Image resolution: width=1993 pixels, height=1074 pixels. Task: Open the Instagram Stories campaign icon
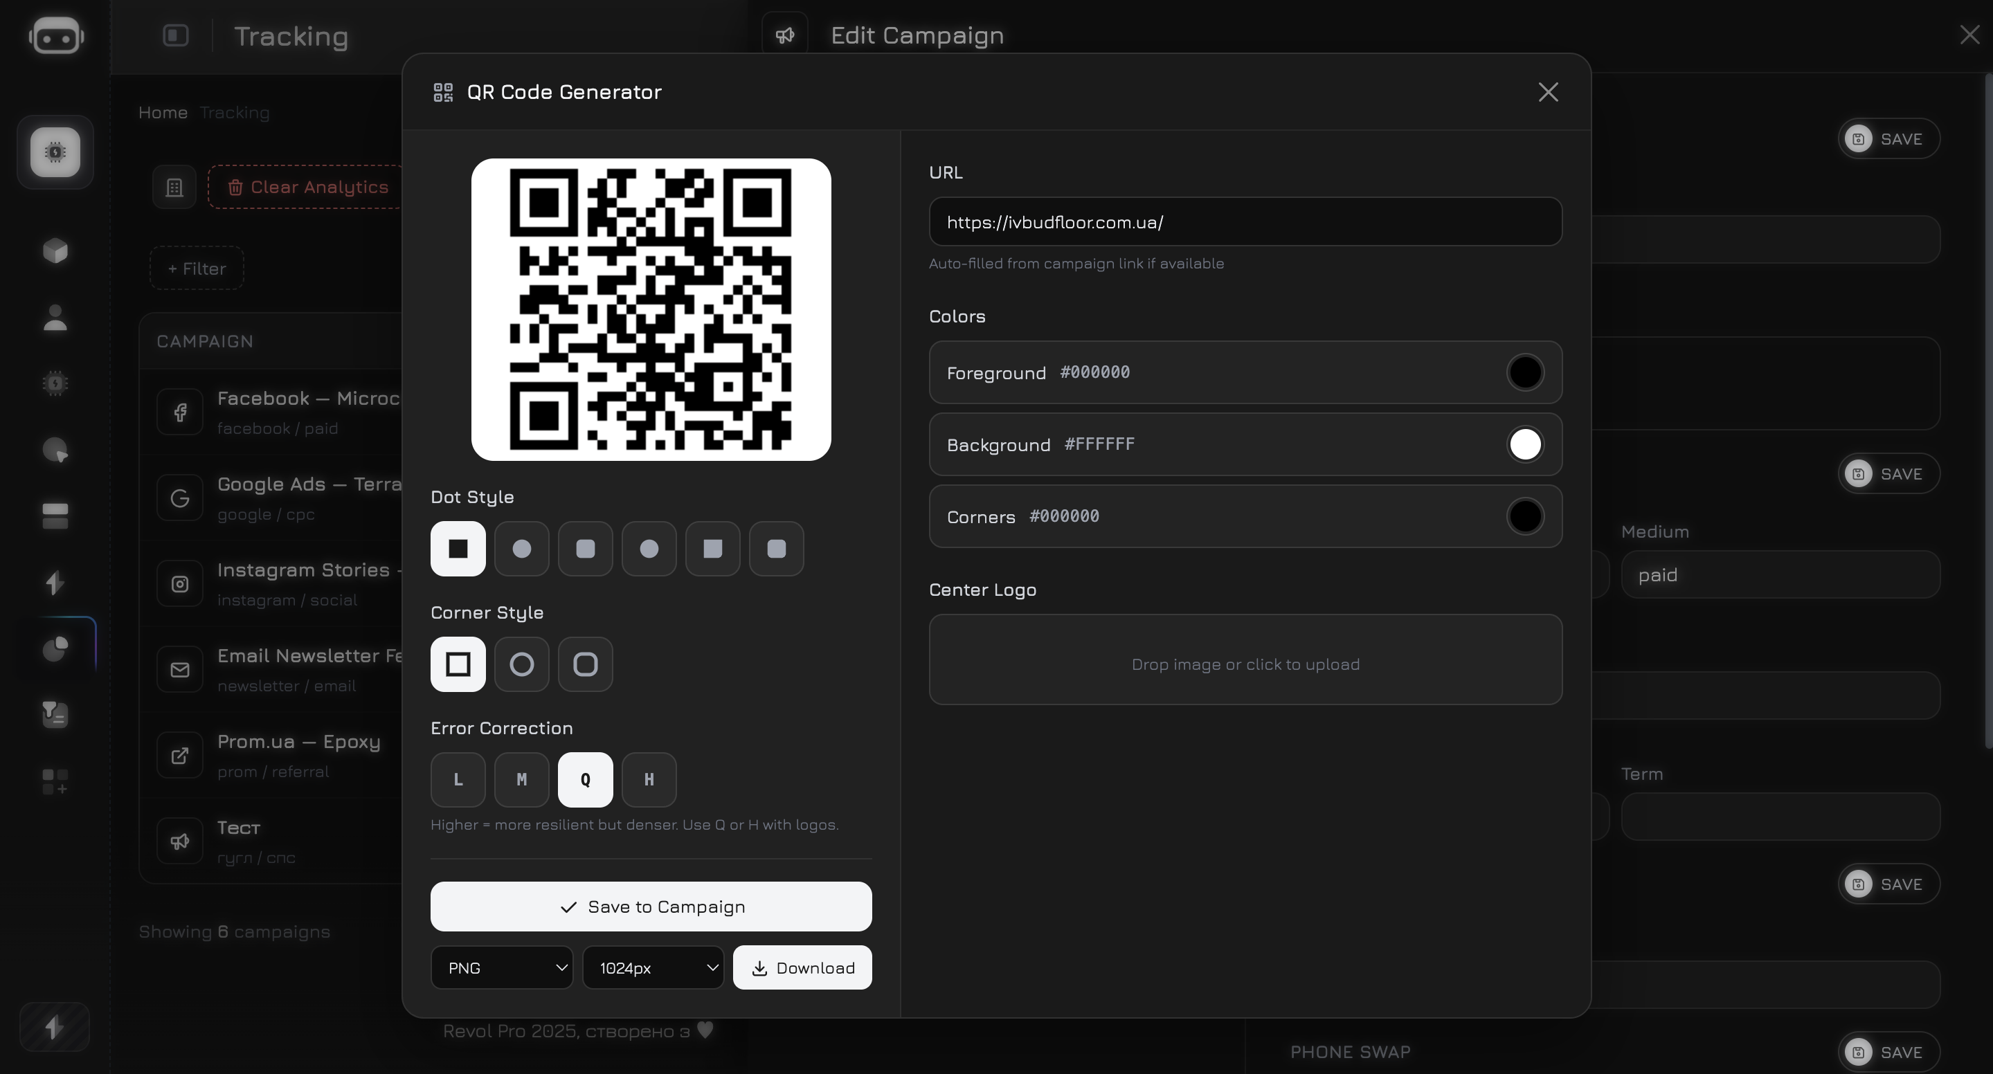179,583
